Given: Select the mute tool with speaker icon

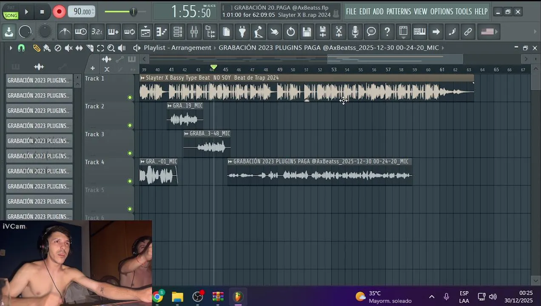Looking at the screenshot, I should pyautogui.click(x=68, y=48).
